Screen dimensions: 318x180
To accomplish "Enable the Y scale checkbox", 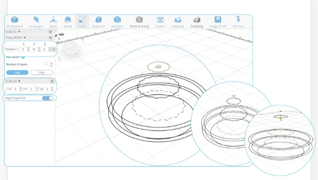I will [23, 89].
